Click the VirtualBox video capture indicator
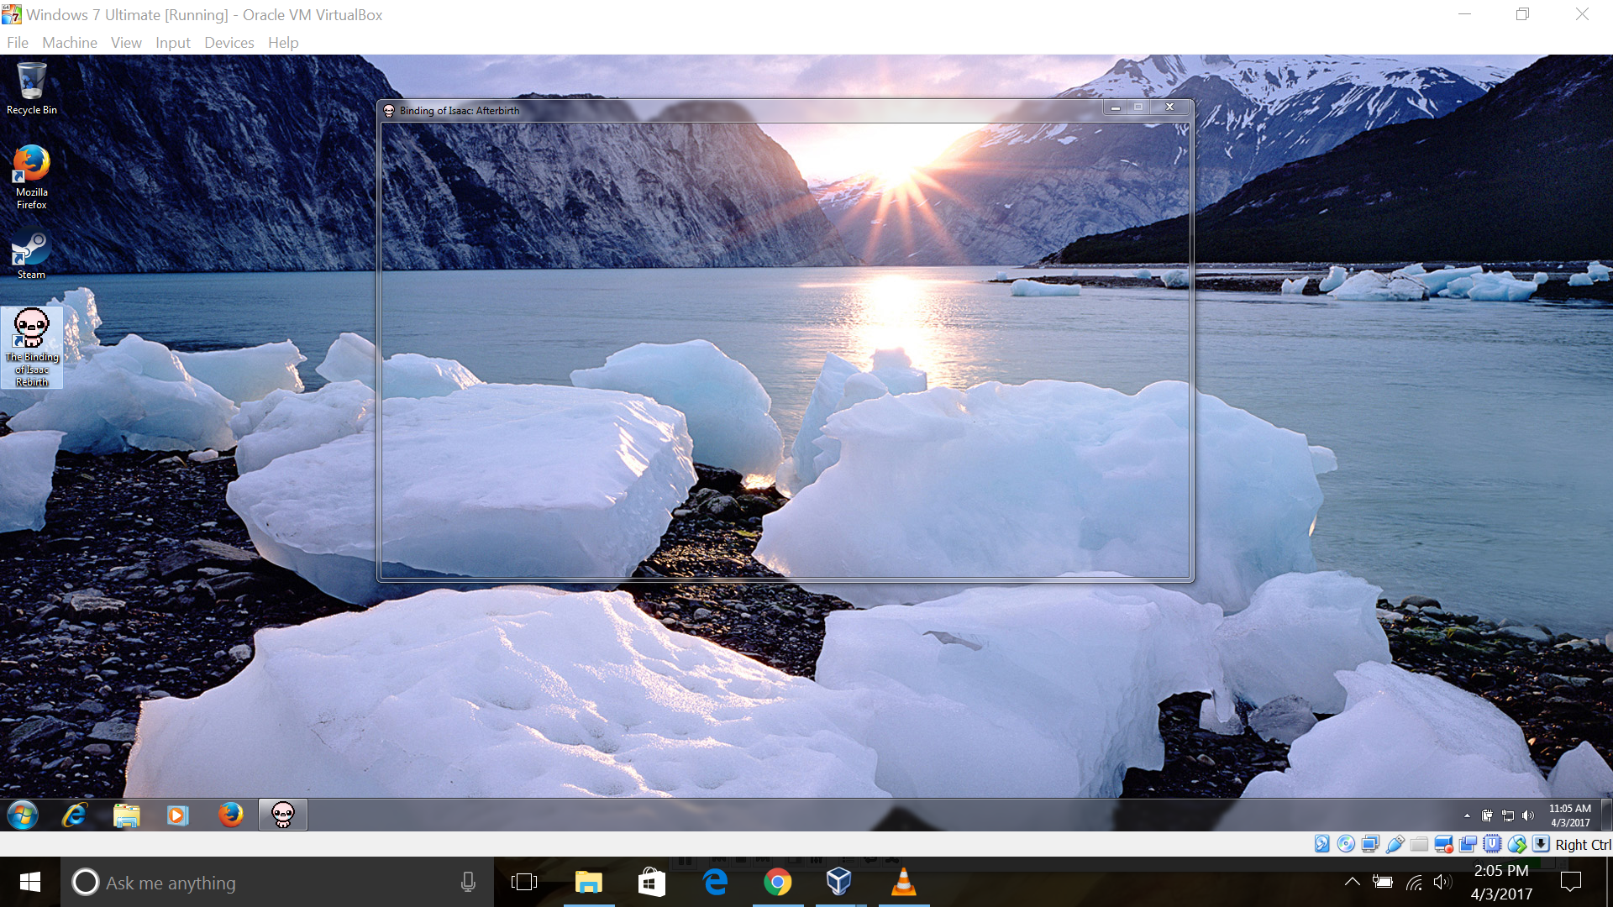1613x907 pixels. [1443, 844]
